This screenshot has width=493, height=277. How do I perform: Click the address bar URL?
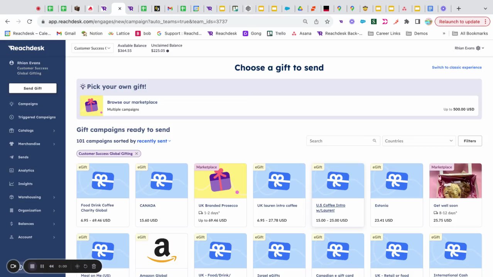tap(138, 22)
